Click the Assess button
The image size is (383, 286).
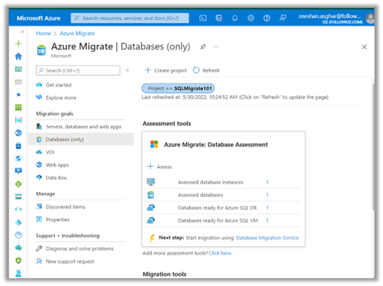pos(159,166)
